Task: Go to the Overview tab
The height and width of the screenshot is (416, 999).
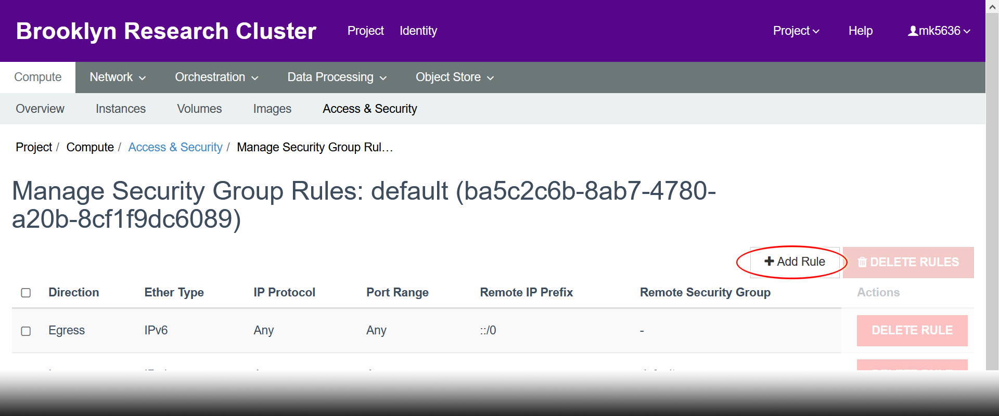Action: coord(40,109)
